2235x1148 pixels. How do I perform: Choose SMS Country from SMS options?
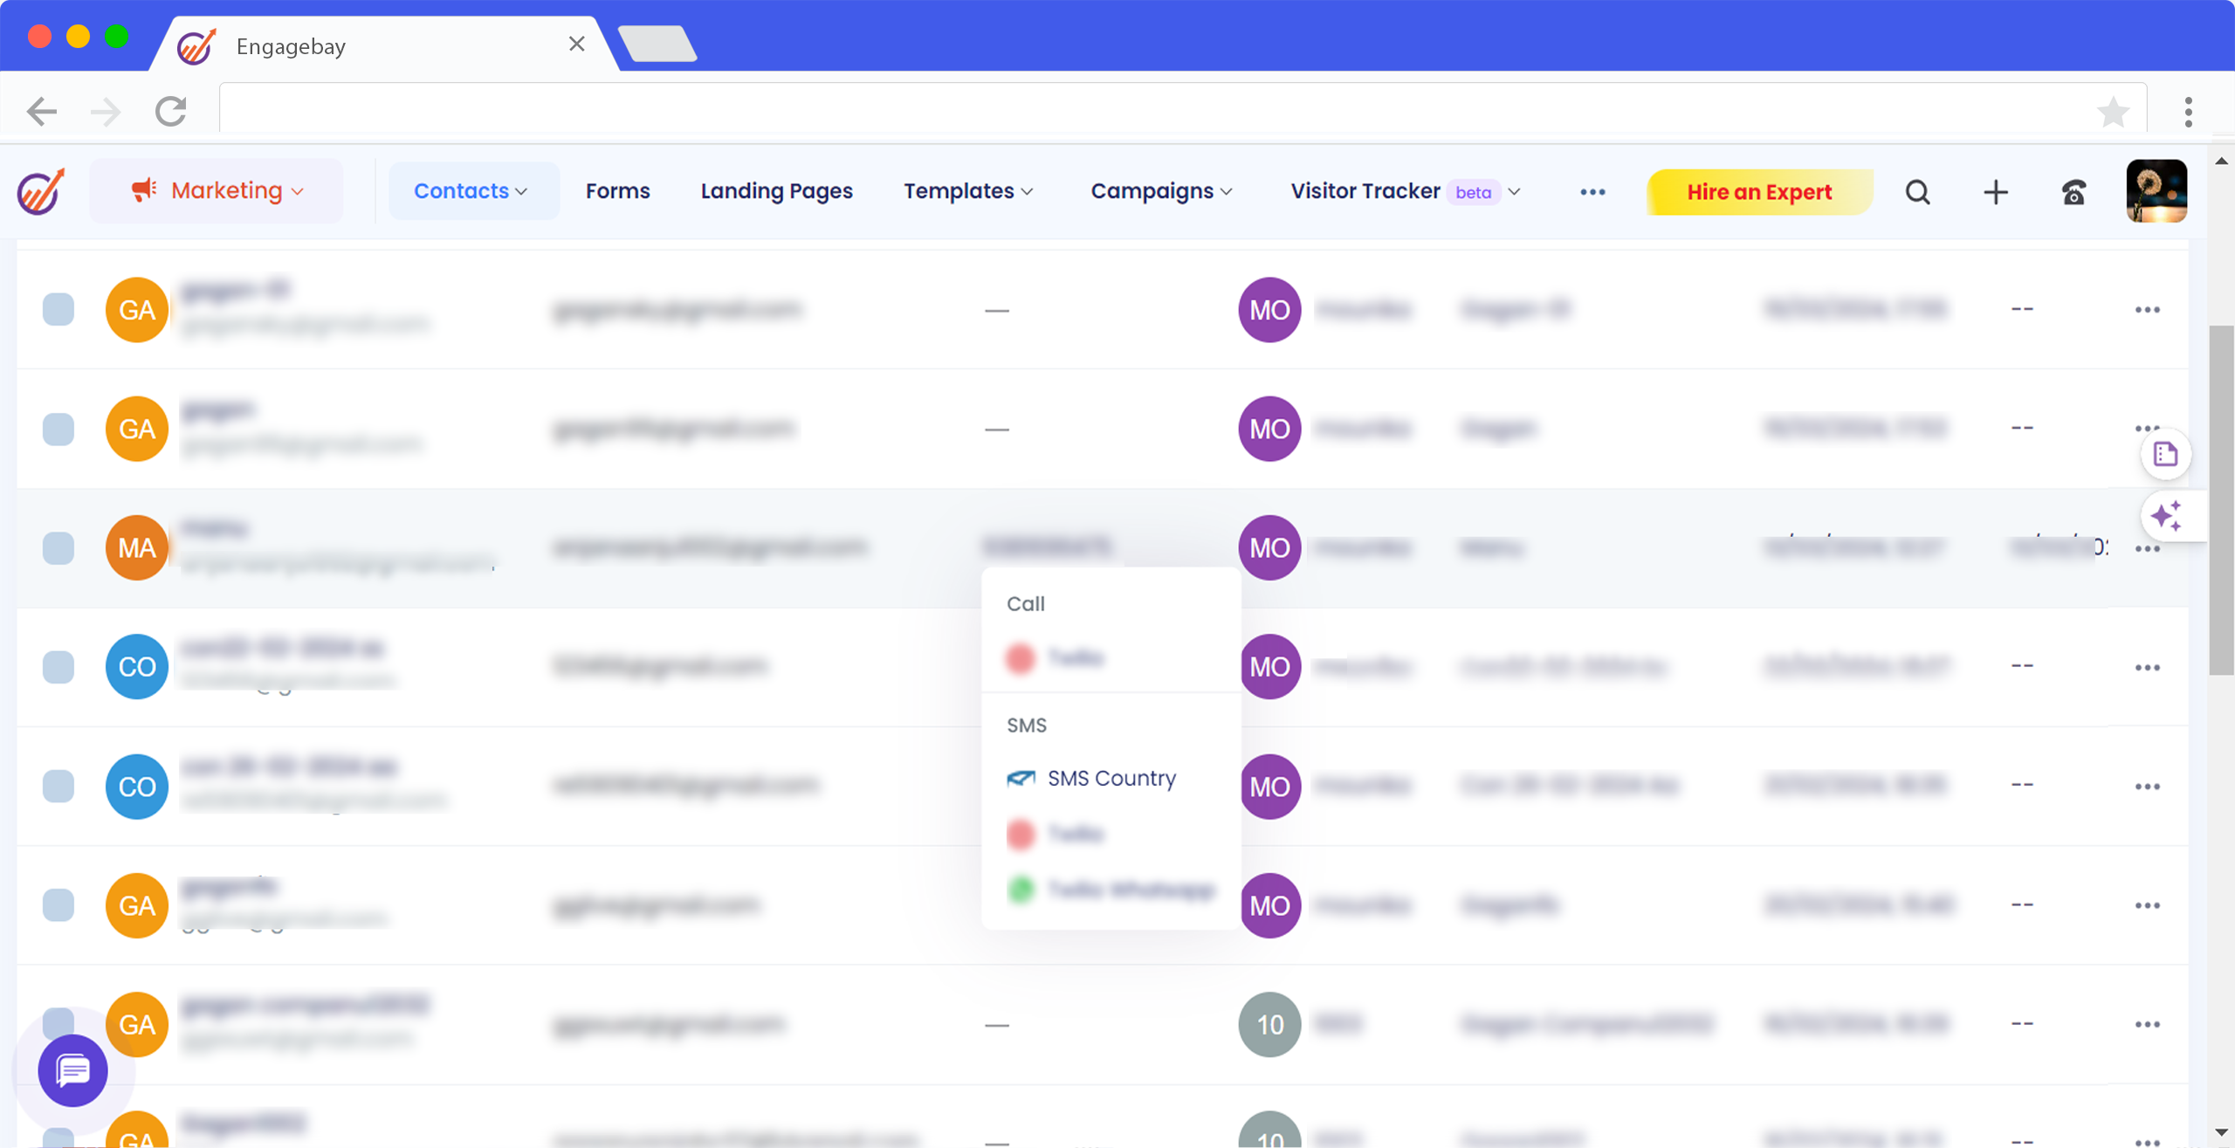tap(1111, 778)
